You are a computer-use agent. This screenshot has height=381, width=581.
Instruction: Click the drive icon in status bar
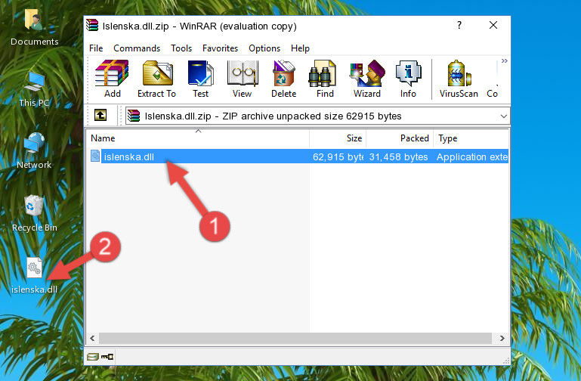click(x=93, y=357)
